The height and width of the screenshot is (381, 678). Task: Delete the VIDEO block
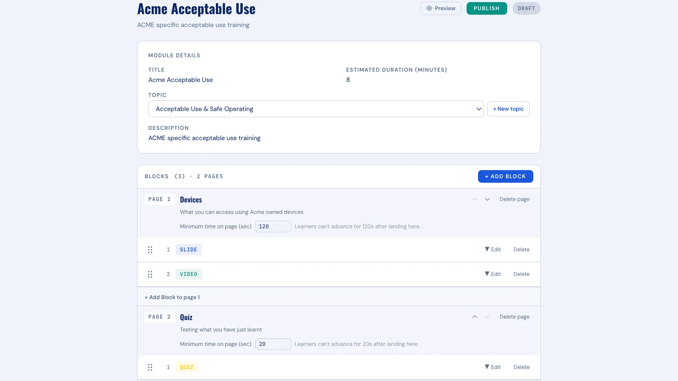(521, 274)
